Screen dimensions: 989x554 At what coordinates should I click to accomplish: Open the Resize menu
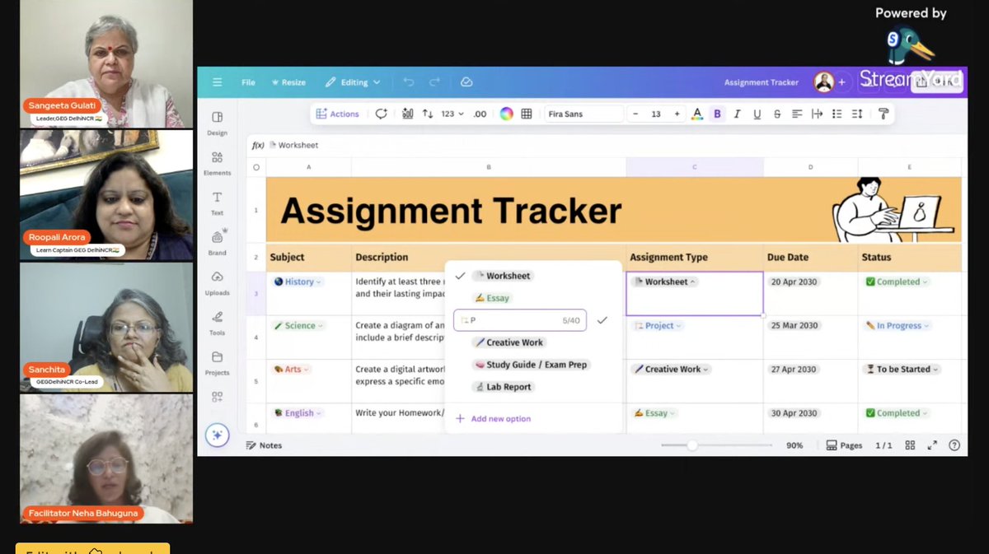point(287,82)
